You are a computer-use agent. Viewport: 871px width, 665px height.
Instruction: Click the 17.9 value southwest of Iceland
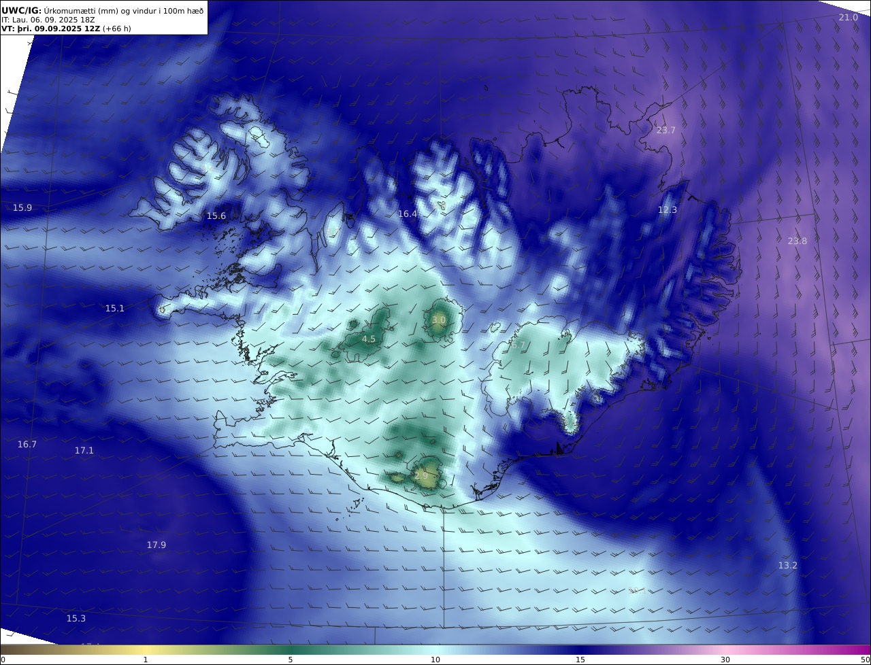(157, 545)
